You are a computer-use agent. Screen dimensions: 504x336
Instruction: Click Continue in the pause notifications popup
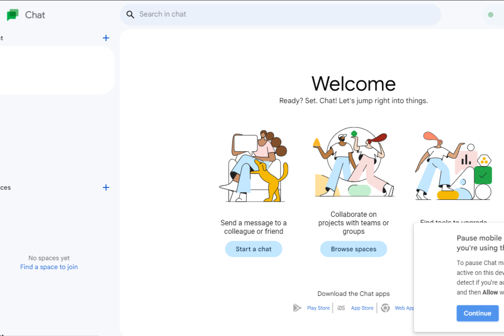(x=477, y=313)
